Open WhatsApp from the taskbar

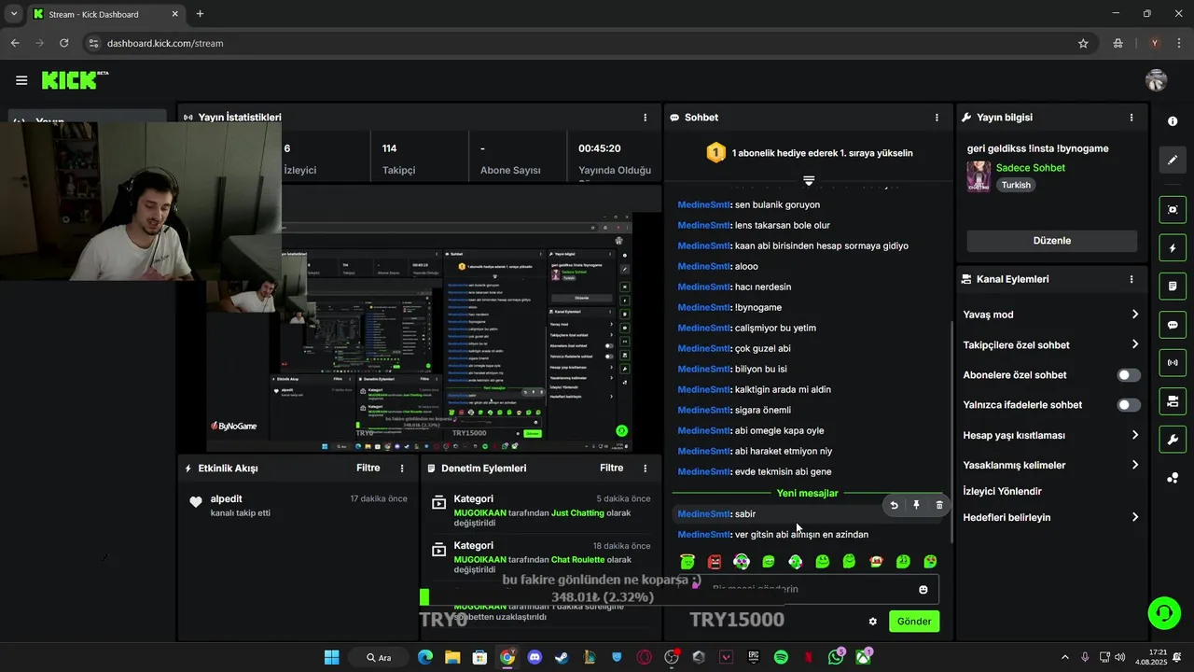coord(836,657)
